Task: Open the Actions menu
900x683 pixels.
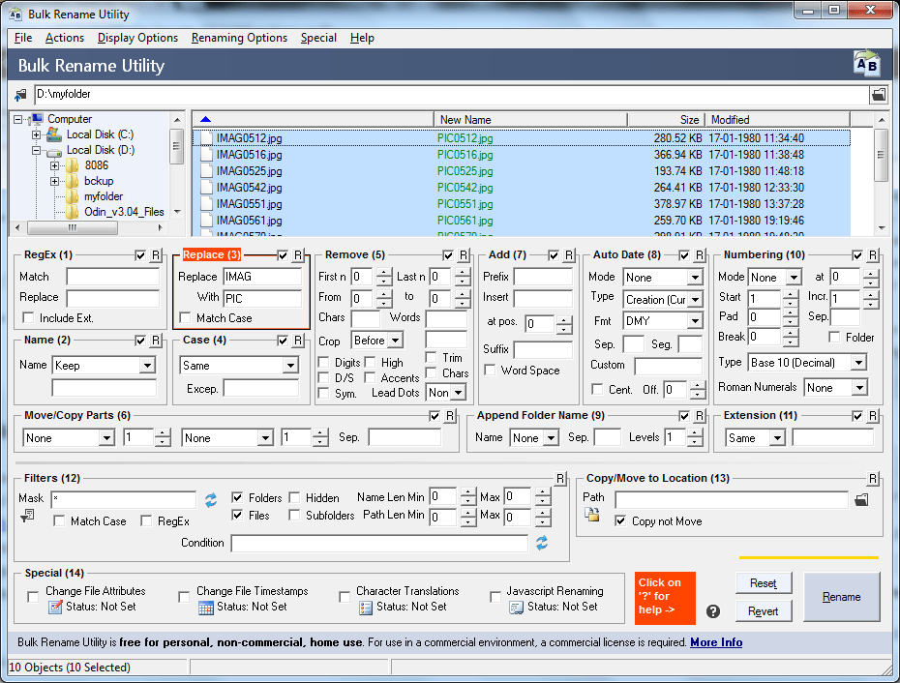Action: (x=65, y=38)
